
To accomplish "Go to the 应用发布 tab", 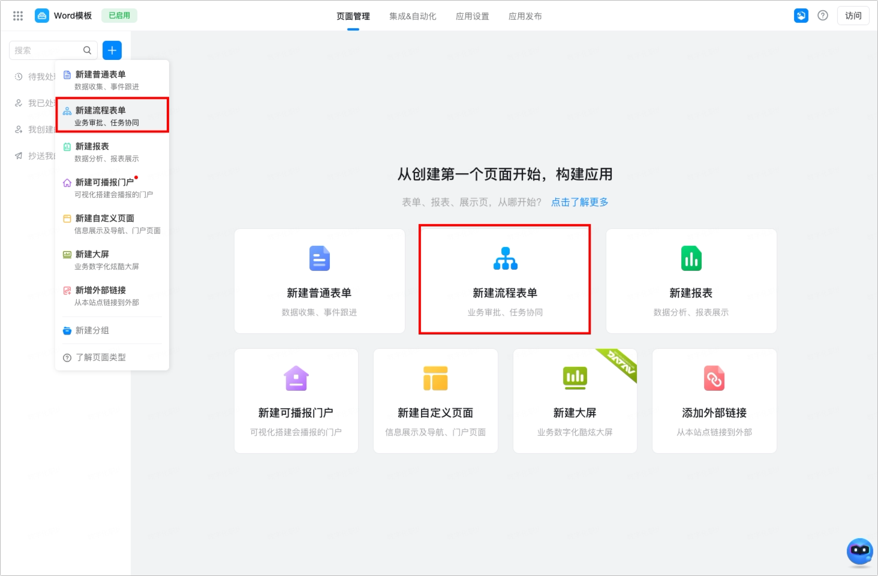I will tap(525, 16).
